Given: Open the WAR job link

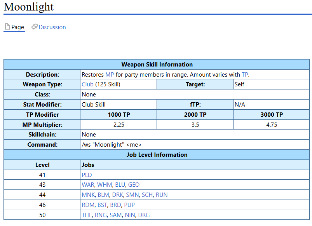Looking at the screenshot, I should (x=88, y=185).
